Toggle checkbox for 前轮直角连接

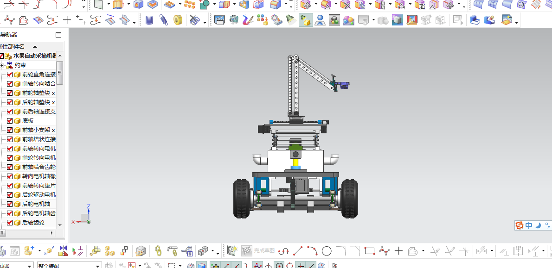click(10, 75)
